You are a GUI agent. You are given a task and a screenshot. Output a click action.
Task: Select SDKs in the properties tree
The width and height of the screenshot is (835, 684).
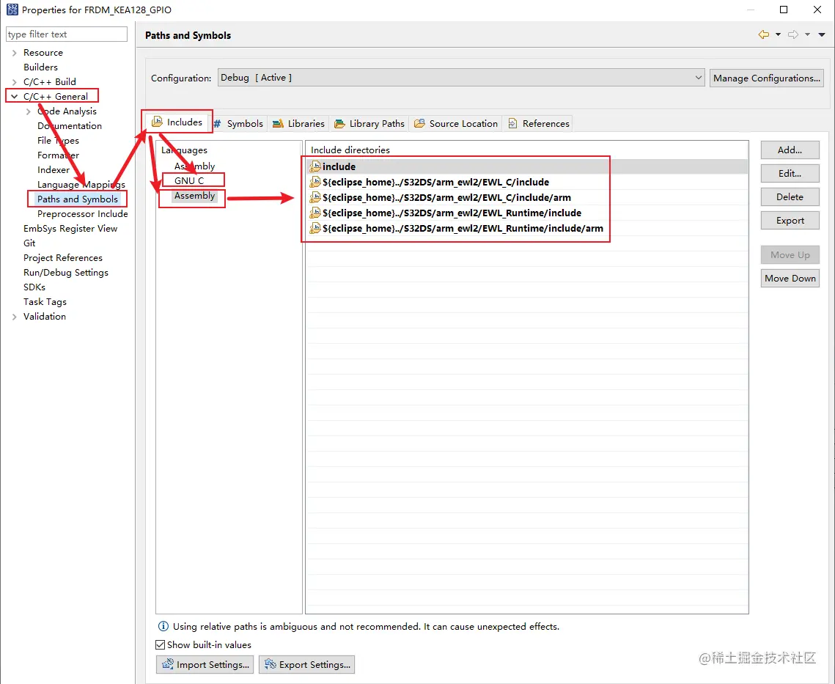pos(34,287)
